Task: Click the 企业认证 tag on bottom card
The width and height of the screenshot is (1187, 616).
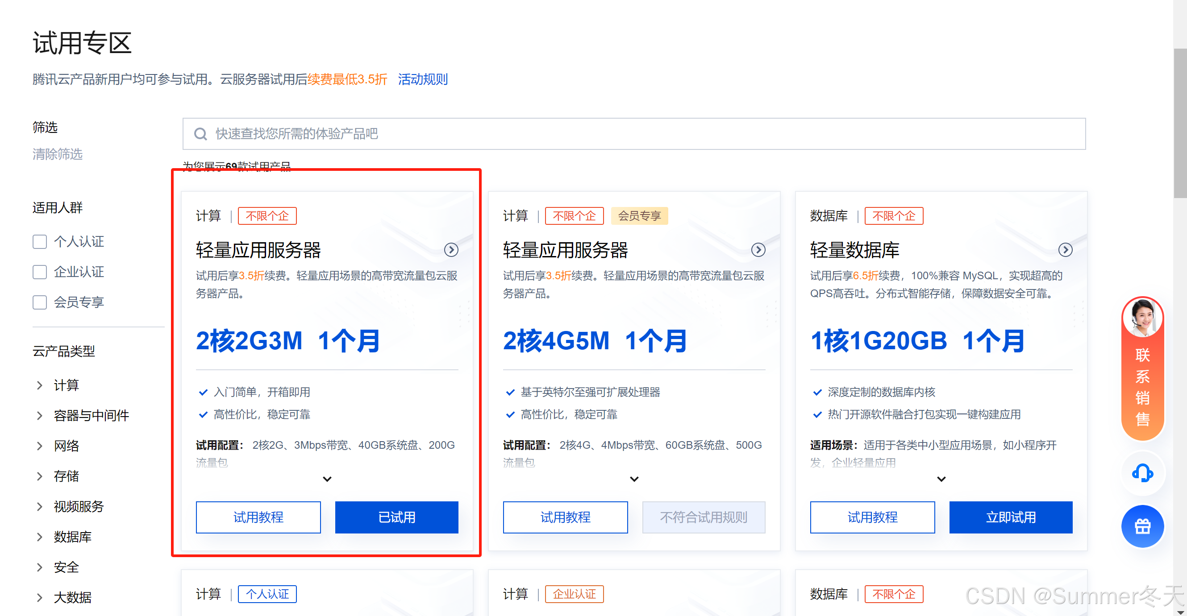Action: coord(574,594)
